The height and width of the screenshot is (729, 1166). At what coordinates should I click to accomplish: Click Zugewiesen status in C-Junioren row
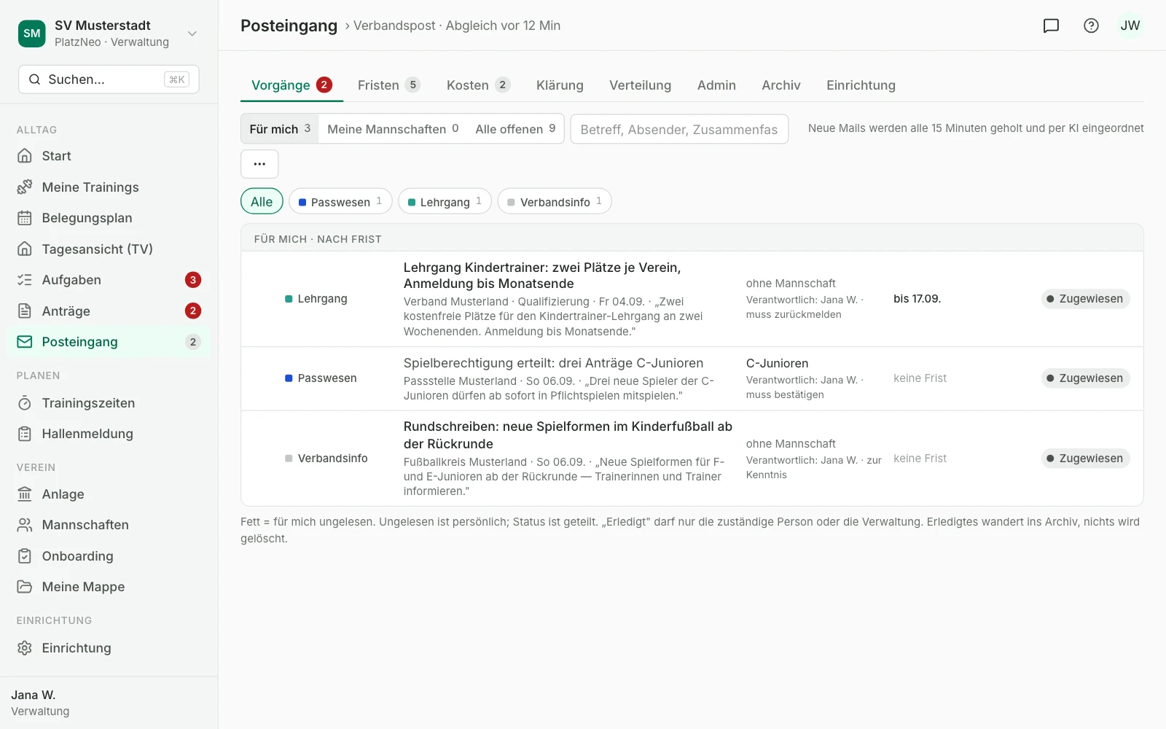click(x=1085, y=378)
